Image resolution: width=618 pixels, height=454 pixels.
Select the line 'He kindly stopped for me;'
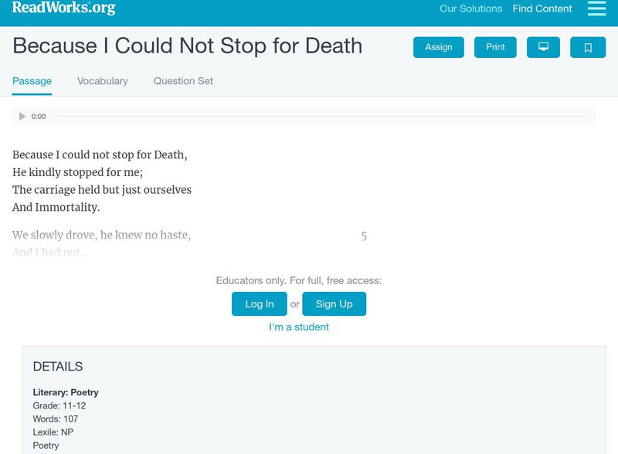[78, 172]
